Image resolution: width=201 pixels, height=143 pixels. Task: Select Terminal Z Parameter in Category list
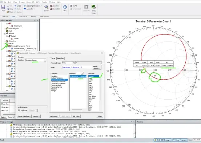point(58,83)
